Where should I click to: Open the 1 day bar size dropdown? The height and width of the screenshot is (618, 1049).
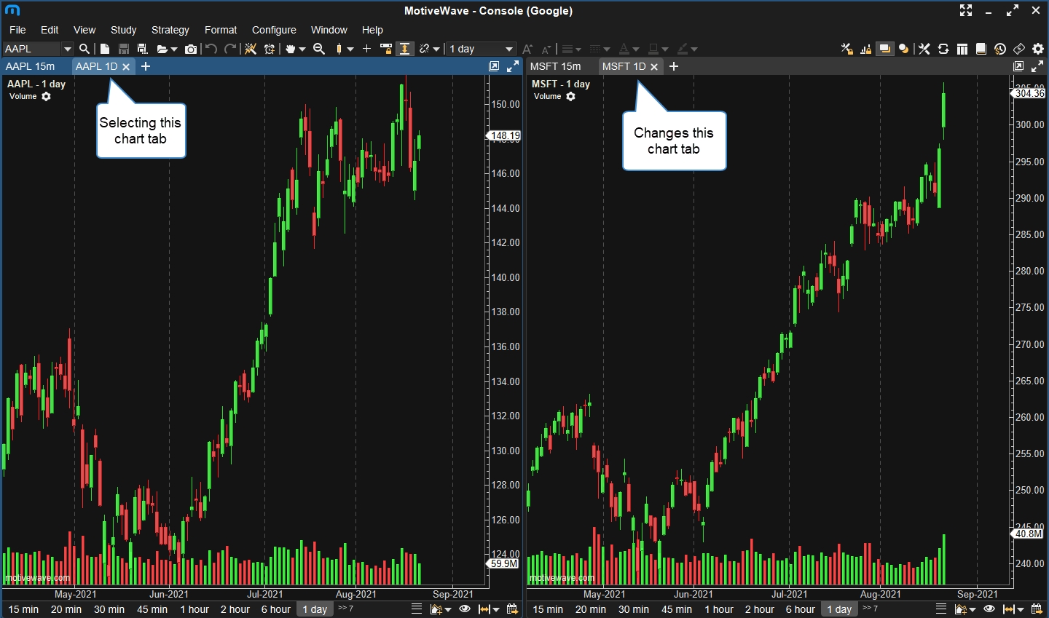click(482, 49)
